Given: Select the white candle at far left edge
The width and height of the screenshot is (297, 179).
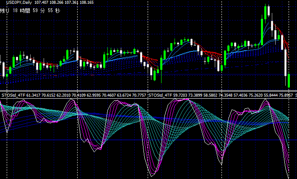Looking at the screenshot, I should 4,69.
